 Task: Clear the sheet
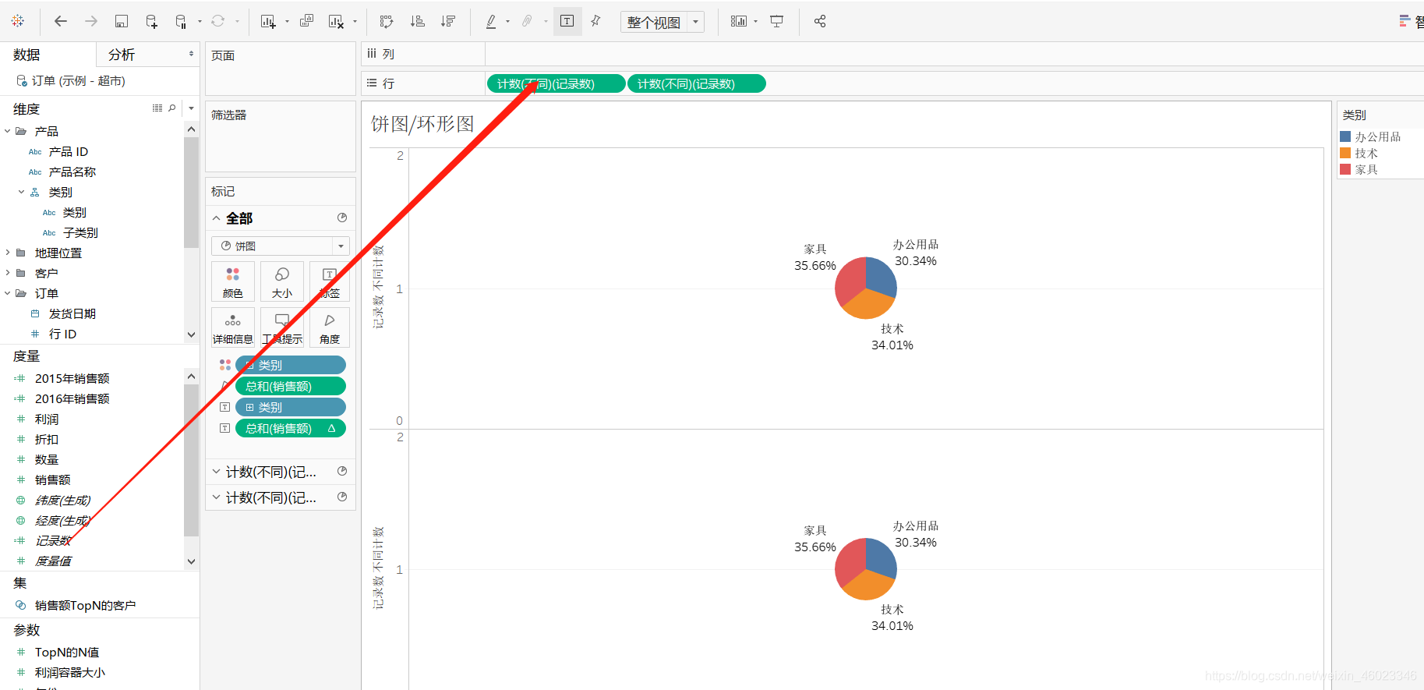(336, 21)
